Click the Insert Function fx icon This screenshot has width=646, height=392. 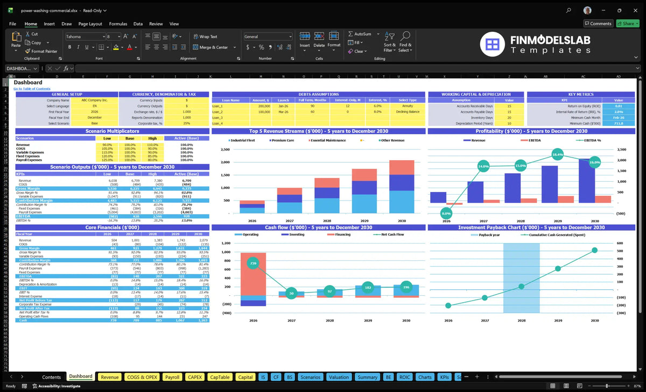click(66, 68)
